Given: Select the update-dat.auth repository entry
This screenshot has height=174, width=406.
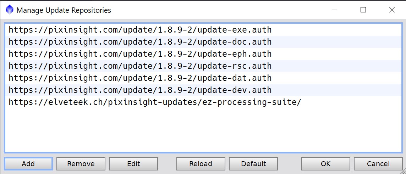Looking at the screenshot, I should [x=140, y=78].
